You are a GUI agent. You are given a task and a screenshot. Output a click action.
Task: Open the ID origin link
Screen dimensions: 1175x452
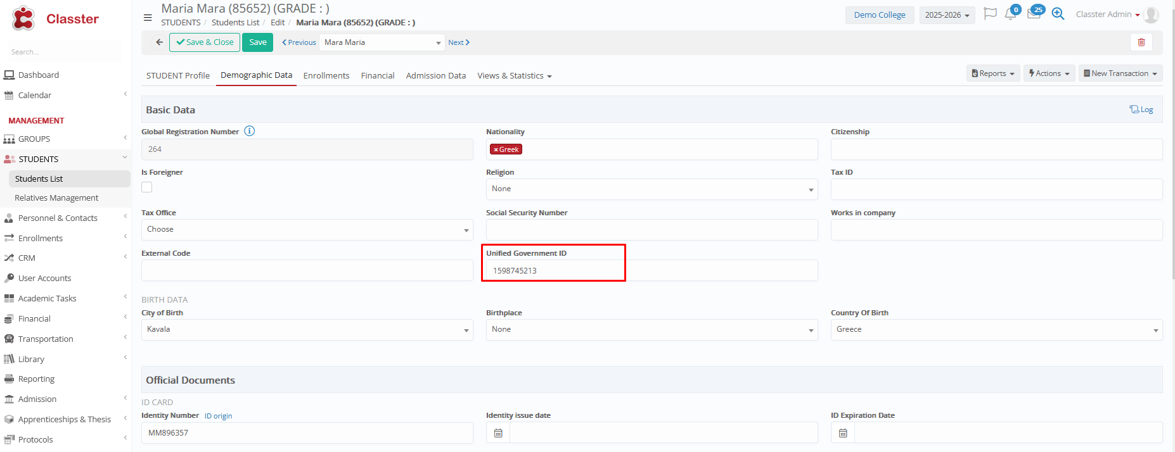pyautogui.click(x=218, y=416)
